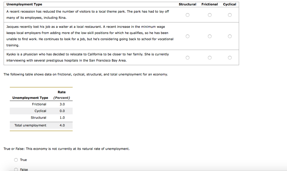The width and height of the screenshot is (287, 171).
Task: Select Frictional for Rina's theme park scenario
Action: [x=209, y=15]
